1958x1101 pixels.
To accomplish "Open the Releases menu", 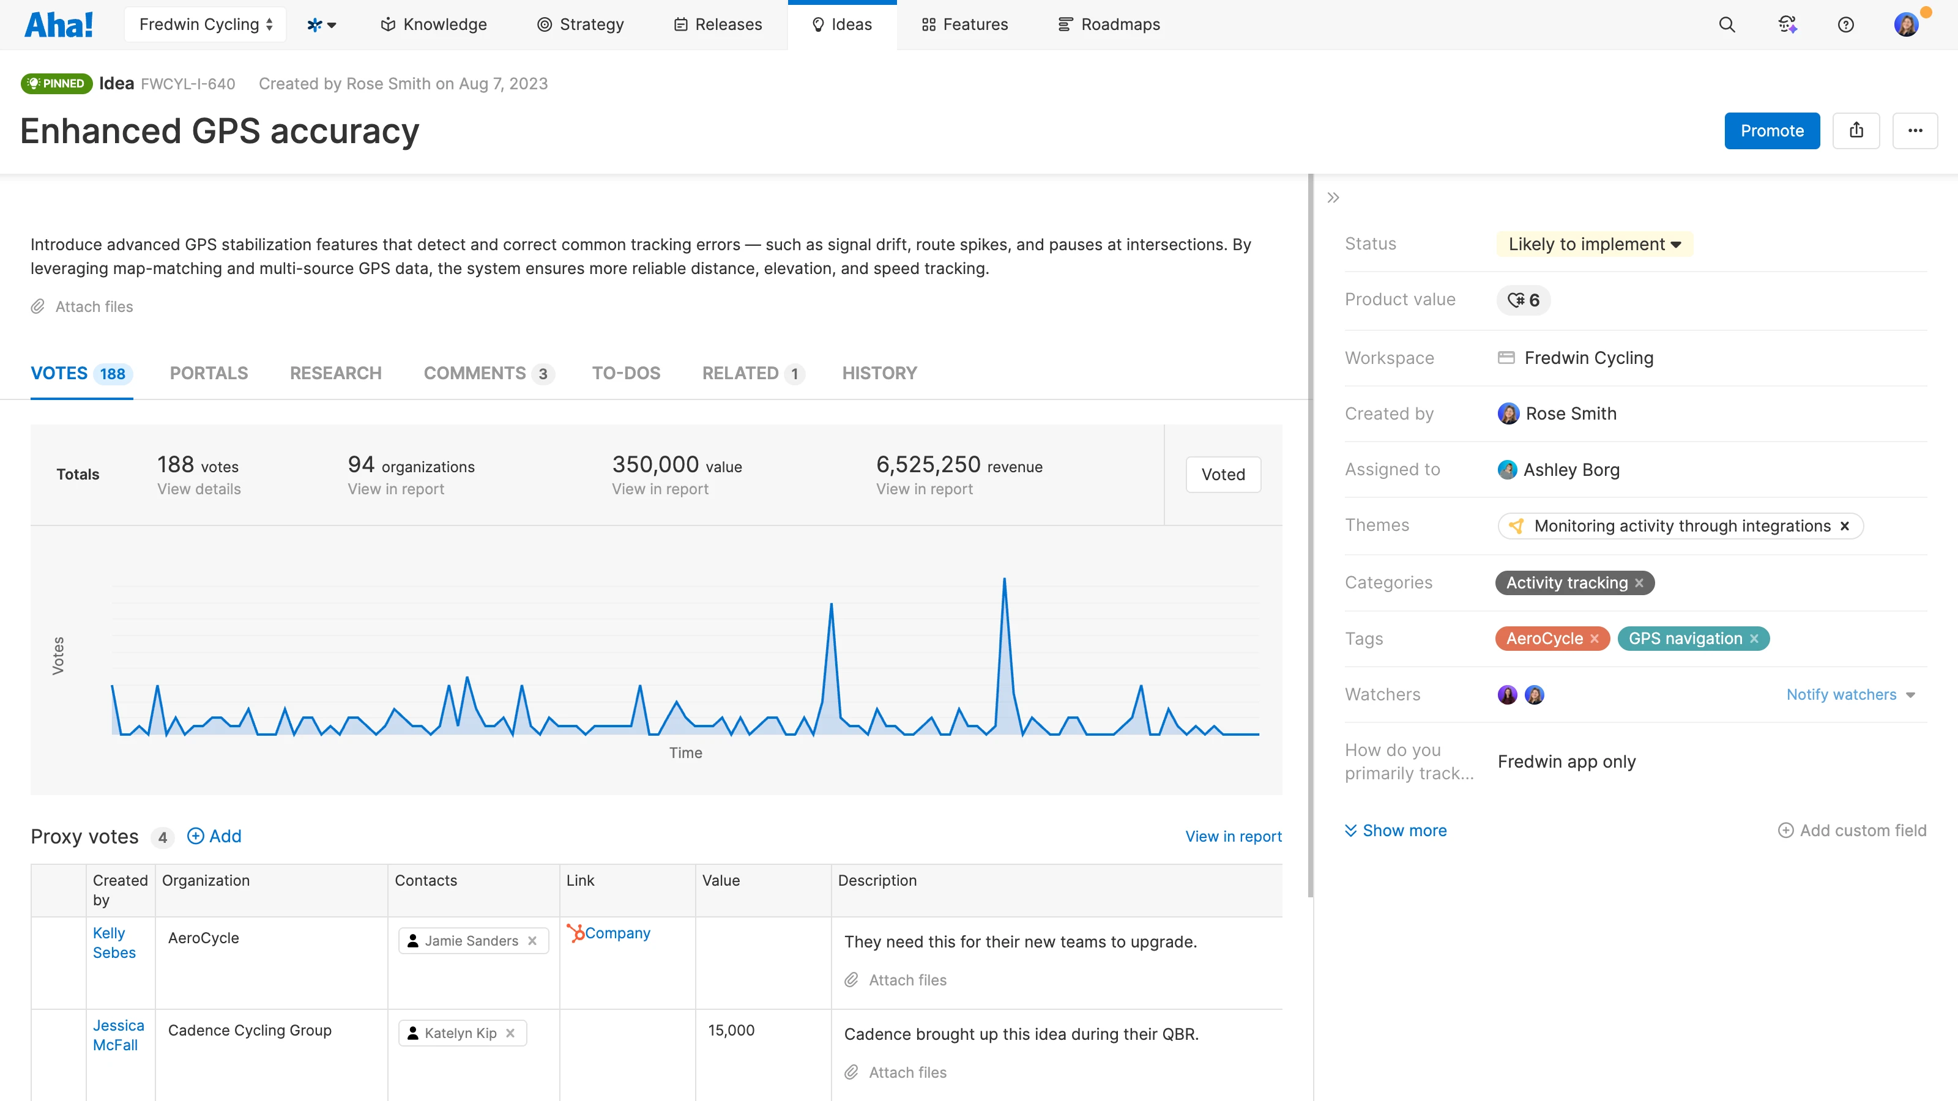I will click(x=718, y=24).
